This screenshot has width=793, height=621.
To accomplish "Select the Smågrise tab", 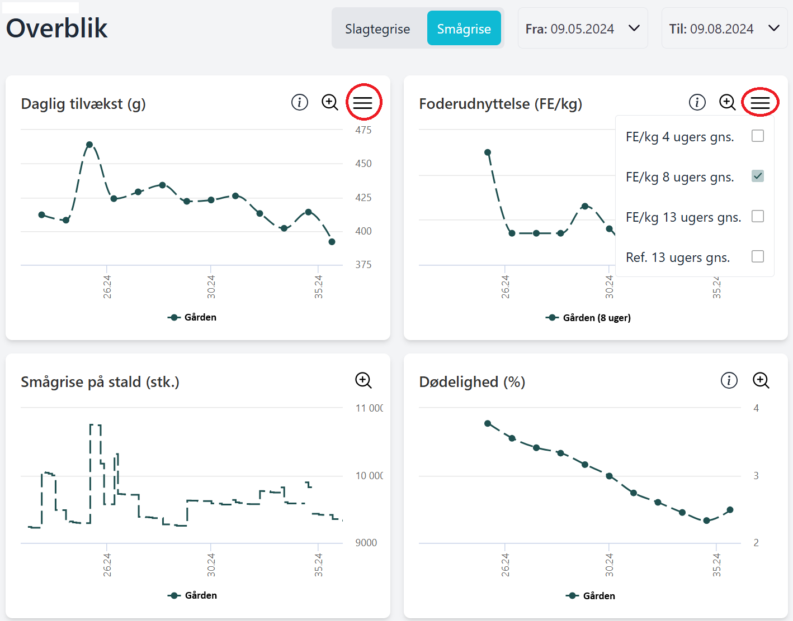I will (464, 29).
